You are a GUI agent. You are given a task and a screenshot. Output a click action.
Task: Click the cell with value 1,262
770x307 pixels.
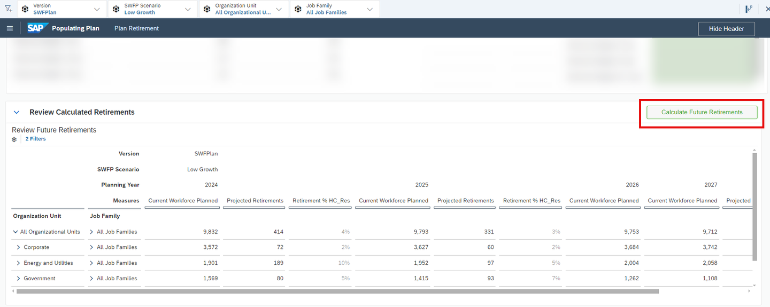pos(603,278)
